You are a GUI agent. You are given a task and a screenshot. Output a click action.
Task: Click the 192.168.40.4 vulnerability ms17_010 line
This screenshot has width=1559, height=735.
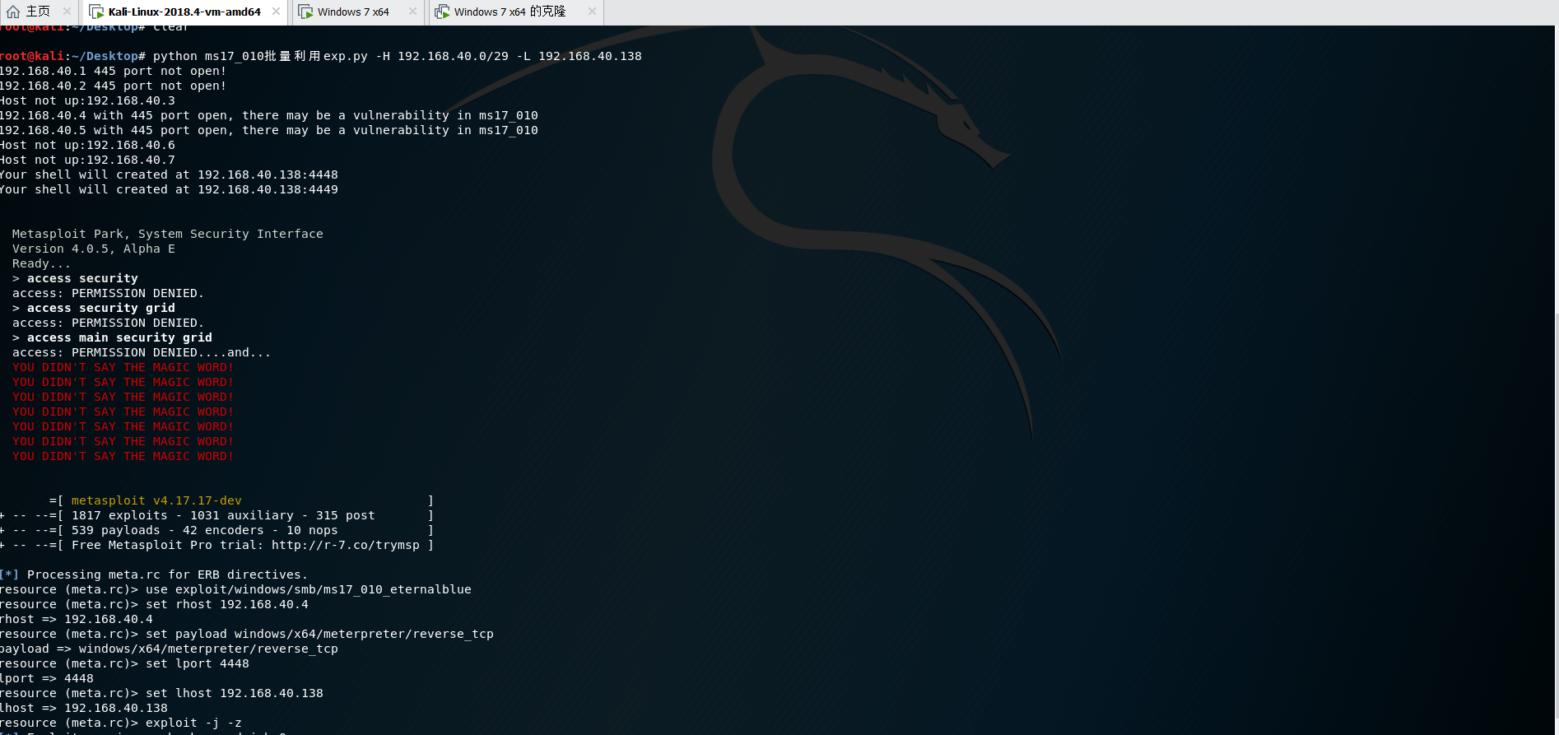(269, 115)
